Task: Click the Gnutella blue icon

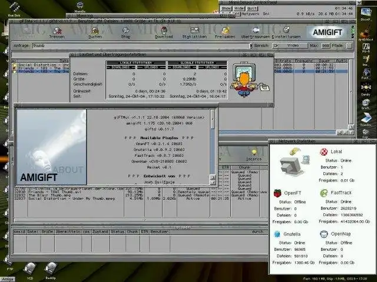Action: click(277, 234)
